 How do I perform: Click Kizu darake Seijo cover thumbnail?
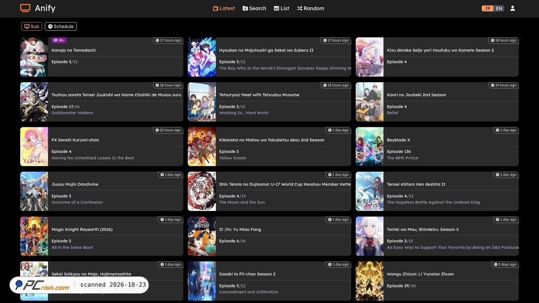[369, 57]
